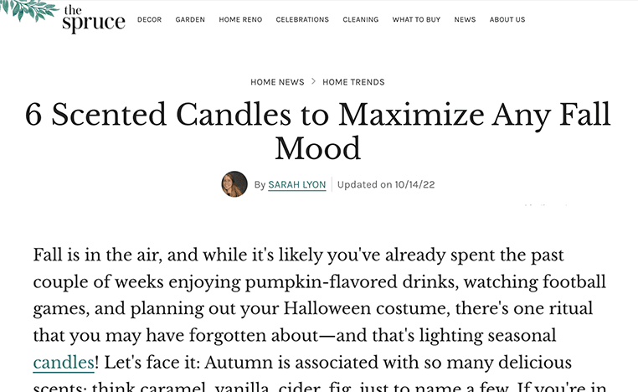Open the Home Reno menu

click(x=240, y=19)
